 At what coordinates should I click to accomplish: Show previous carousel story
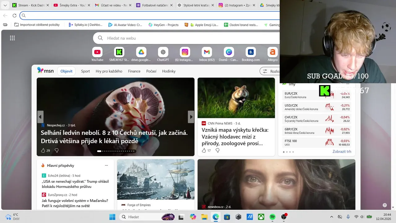point(40,117)
